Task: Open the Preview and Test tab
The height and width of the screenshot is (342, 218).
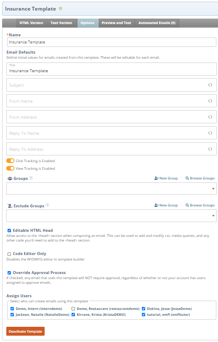Action: click(x=116, y=23)
